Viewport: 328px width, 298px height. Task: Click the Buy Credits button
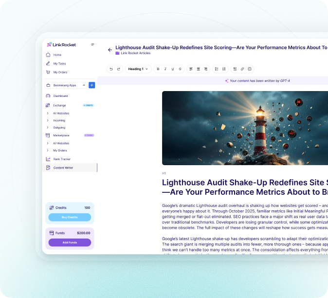[70, 217]
